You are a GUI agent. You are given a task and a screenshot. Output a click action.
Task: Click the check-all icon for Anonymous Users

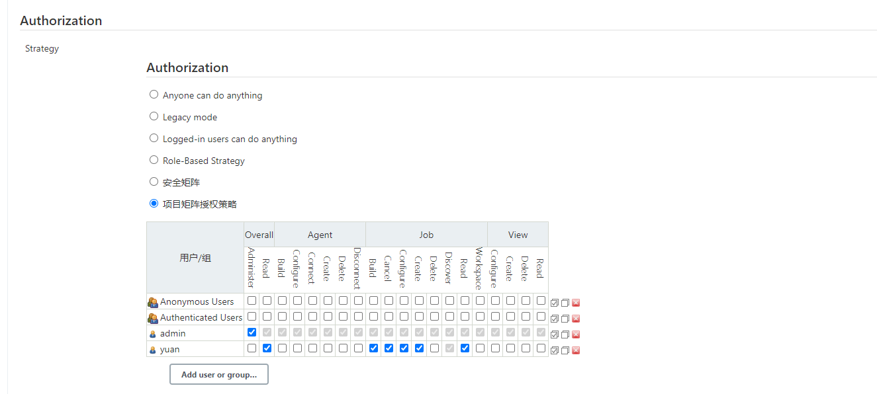tap(555, 302)
